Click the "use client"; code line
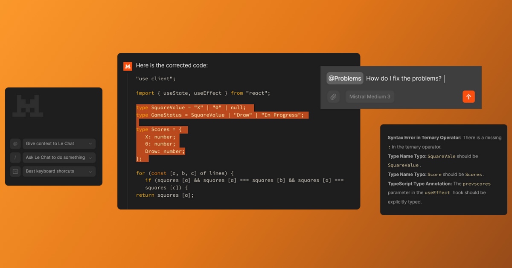Viewport: 512px width, 268px height. pyautogui.click(x=156, y=79)
